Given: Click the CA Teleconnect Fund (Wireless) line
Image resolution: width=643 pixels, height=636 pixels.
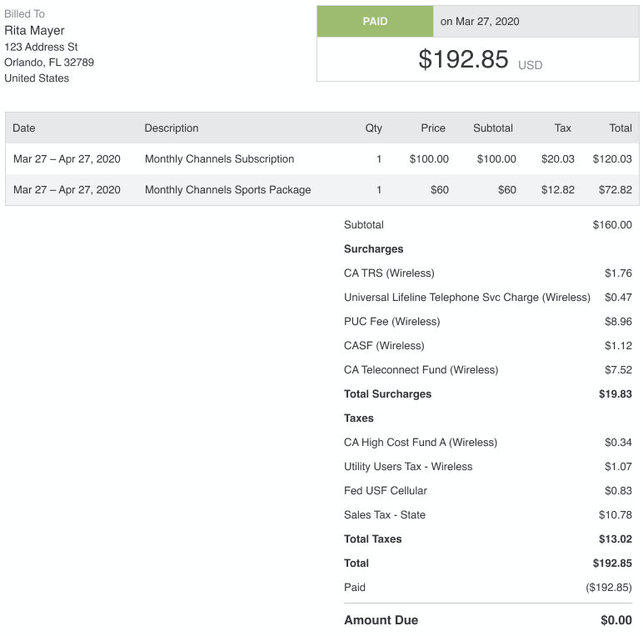Looking at the screenshot, I should [x=421, y=370].
